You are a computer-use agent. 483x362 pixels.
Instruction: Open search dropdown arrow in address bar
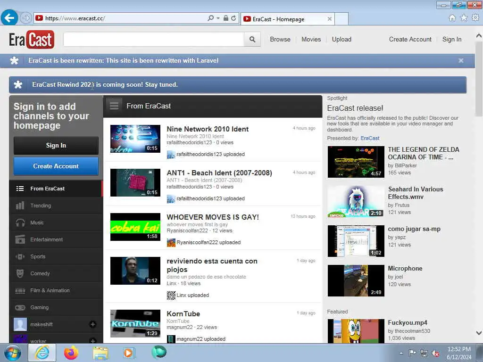tap(218, 18)
